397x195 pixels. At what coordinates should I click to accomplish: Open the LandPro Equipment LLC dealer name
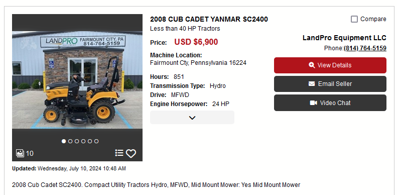[344, 38]
